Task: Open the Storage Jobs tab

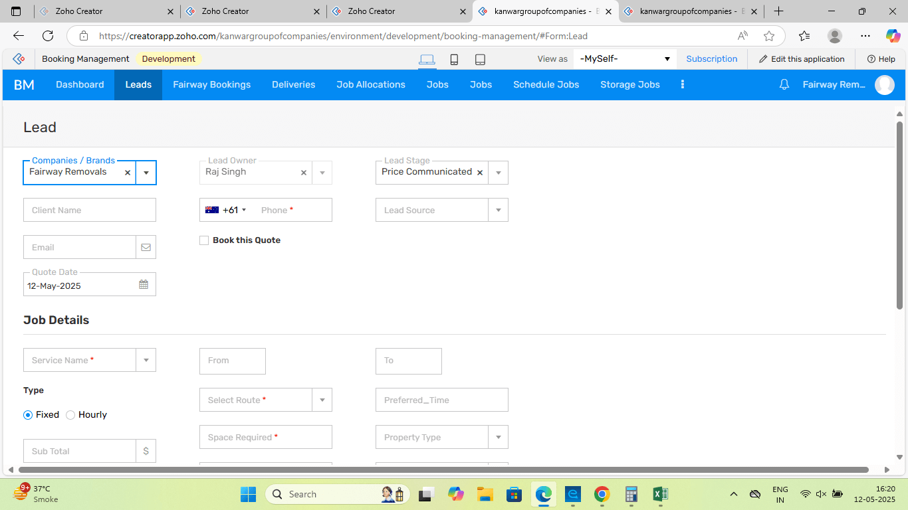Action: 630,84
